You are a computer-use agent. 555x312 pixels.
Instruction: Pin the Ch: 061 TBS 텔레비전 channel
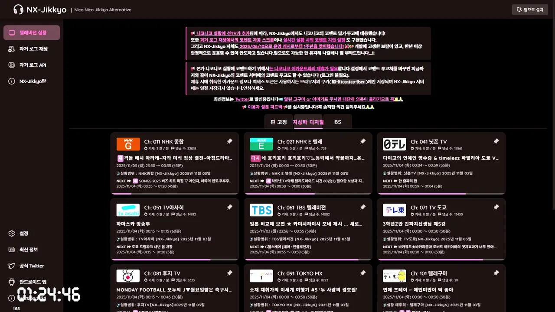point(363,207)
